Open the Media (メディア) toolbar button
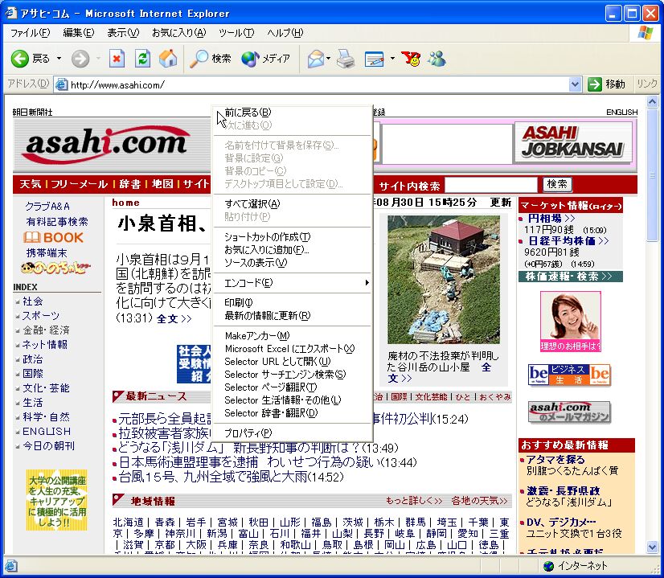Image resolution: width=664 pixels, height=578 pixels. (265, 59)
